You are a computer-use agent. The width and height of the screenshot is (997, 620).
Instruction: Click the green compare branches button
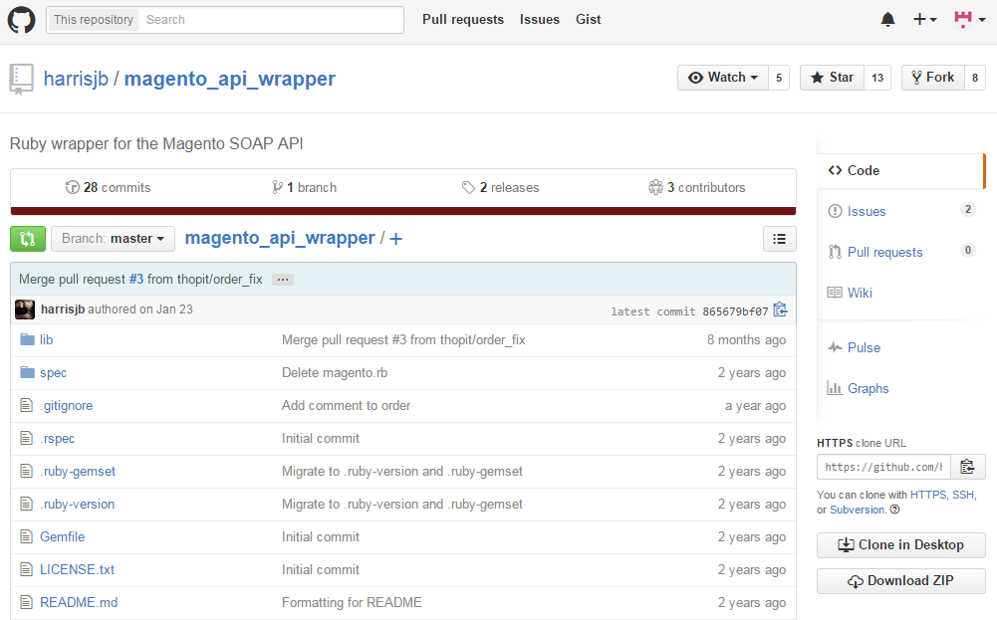point(28,239)
